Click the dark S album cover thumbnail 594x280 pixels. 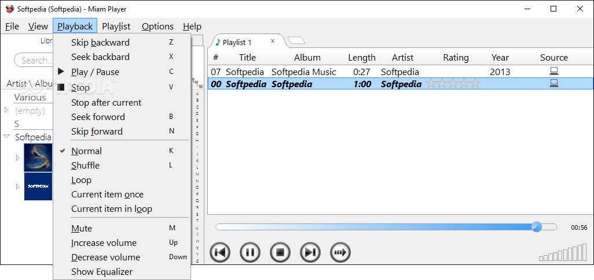coord(38,158)
